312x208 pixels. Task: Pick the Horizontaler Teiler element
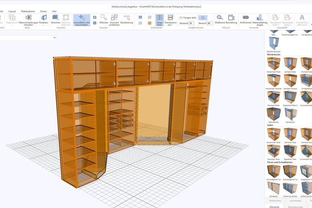point(273,136)
